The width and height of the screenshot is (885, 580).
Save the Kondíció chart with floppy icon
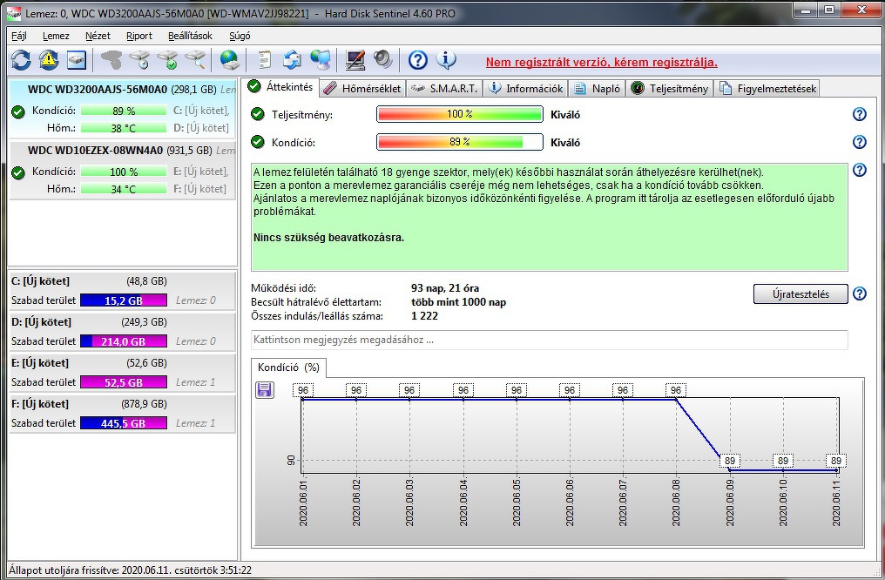click(265, 389)
